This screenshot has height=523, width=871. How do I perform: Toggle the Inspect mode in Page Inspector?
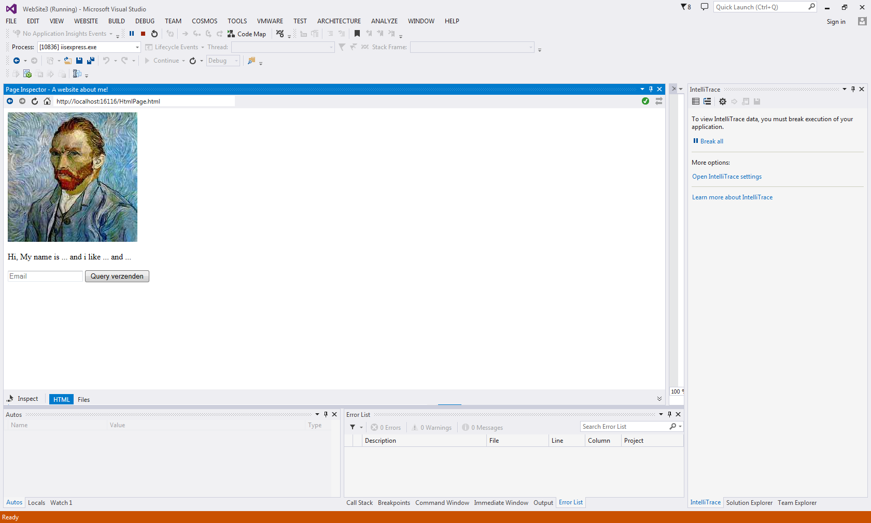[x=23, y=399]
